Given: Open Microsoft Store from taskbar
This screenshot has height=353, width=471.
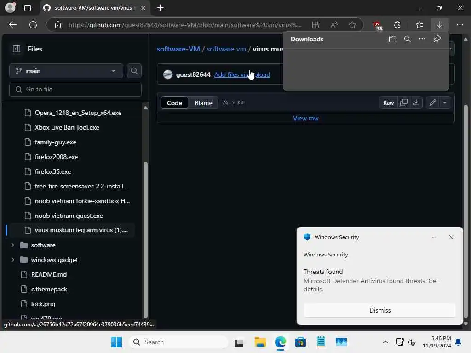Looking at the screenshot, I should (300, 342).
